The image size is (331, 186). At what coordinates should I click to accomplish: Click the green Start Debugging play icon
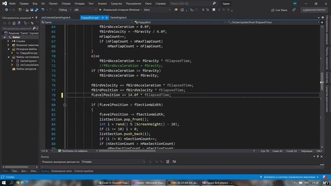pyautogui.click(x=100, y=10)
